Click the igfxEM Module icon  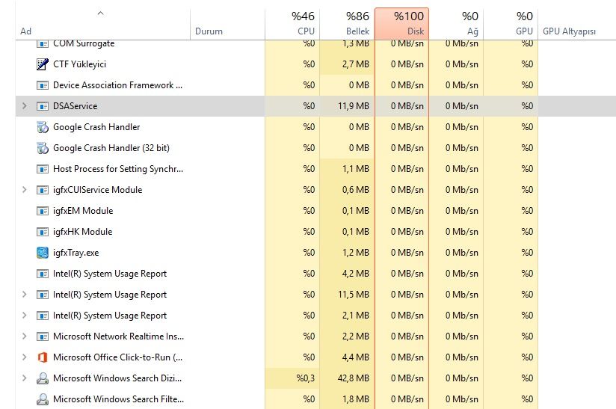coord(43,211)
